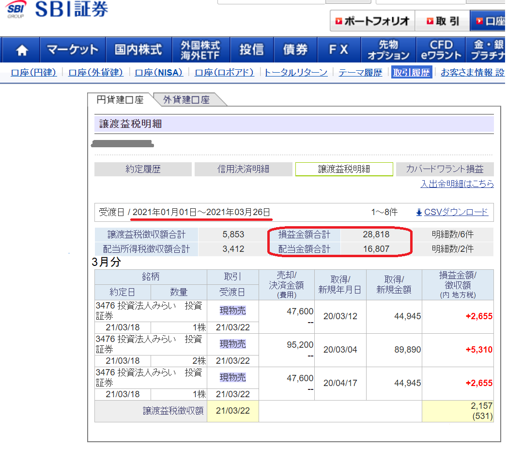Viewport: 507px width, 449px height.
Task: Select the 信用決済明細 tab button
Action: (x=243, y=169)
